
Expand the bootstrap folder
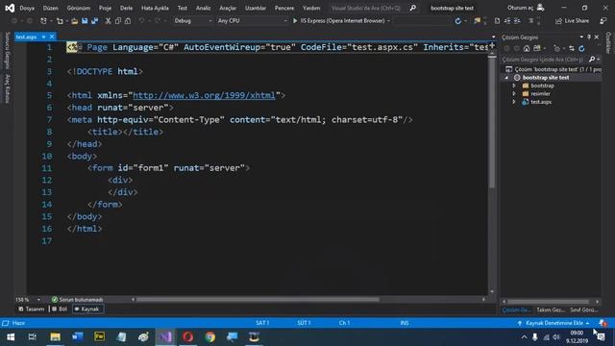click(x=514, y=86)
